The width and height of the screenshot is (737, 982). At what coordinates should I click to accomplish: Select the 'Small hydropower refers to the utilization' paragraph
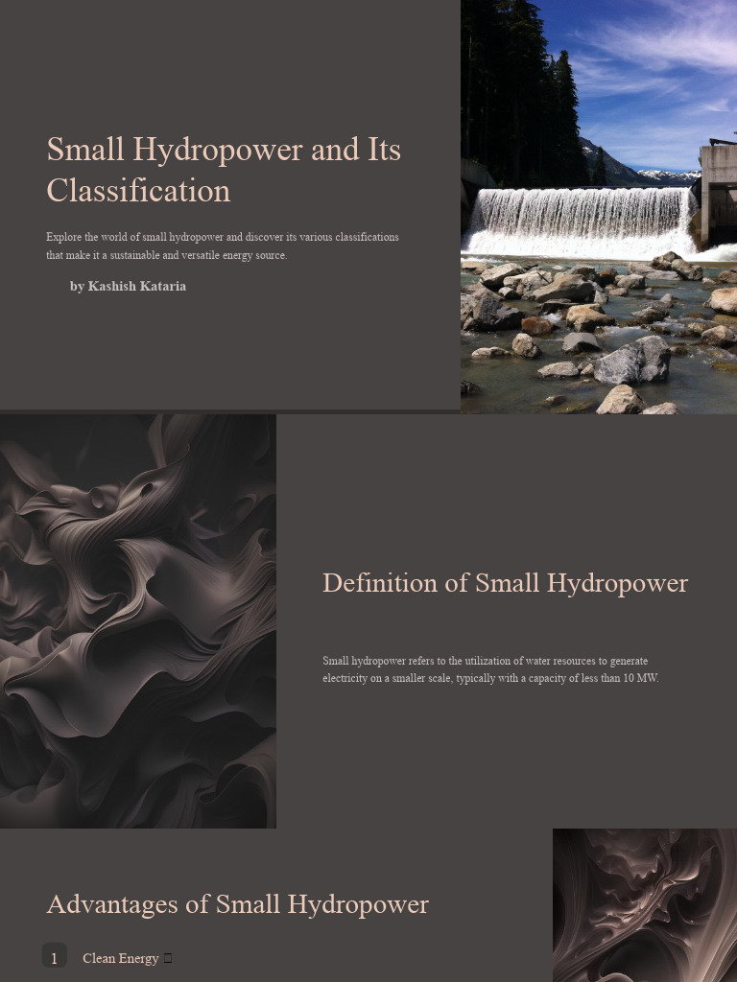pos(490,669)
